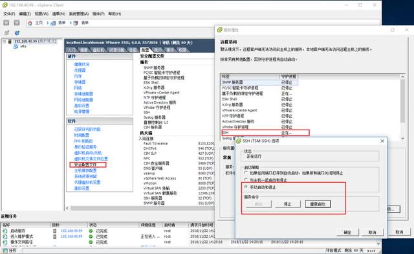Click green status check in 操作文件路径 row
414x254 pixels.
91,242
